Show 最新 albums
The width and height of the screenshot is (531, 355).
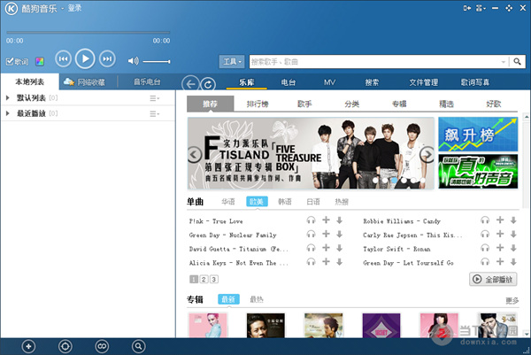(x=228, y=299)
